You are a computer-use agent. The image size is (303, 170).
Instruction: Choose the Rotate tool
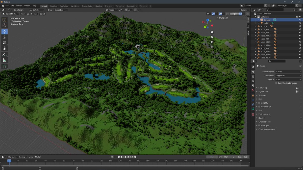coord(4,37)
